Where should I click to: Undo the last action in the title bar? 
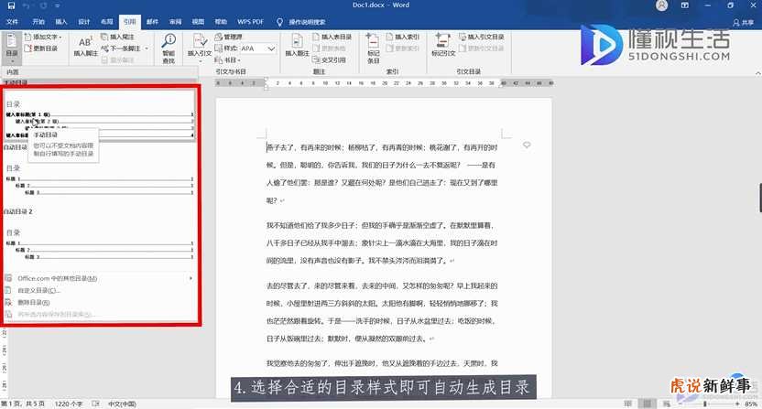[27, 5]
